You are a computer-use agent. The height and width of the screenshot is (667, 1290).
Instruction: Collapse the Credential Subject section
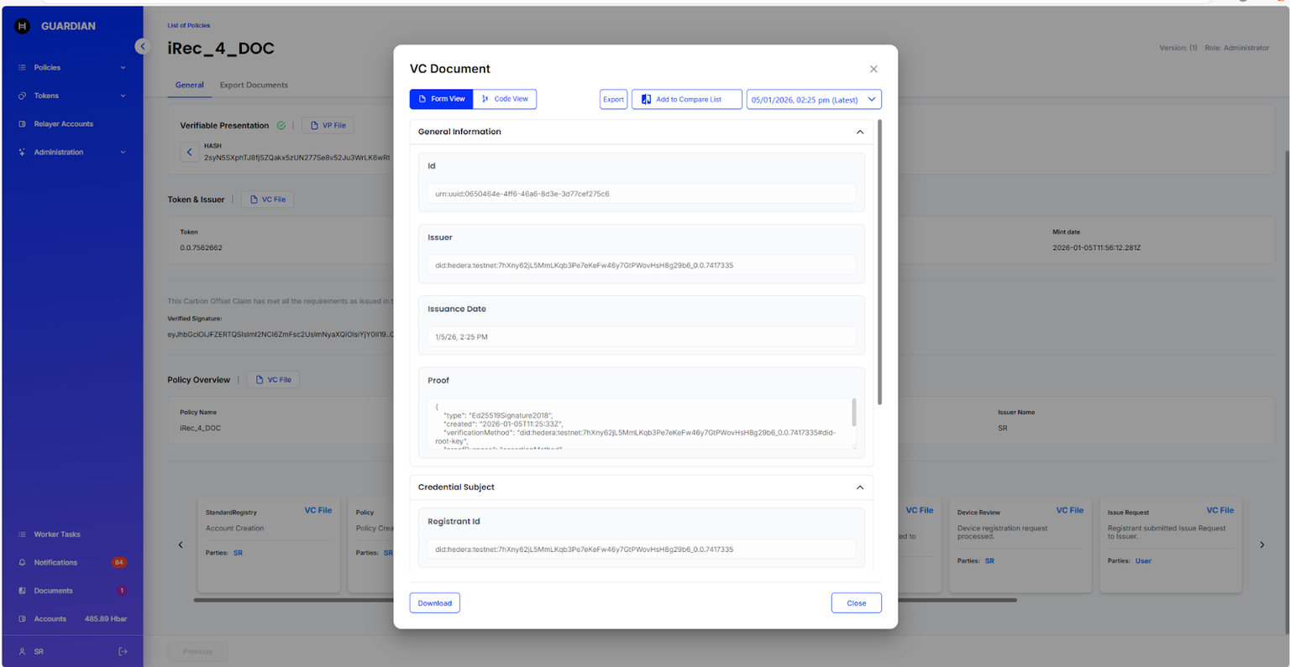coord(859,487)
